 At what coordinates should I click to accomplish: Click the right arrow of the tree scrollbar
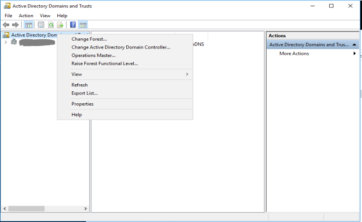tap(85, 209)
